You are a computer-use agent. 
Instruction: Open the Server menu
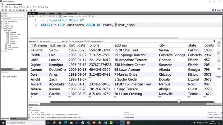click(29, 7)
